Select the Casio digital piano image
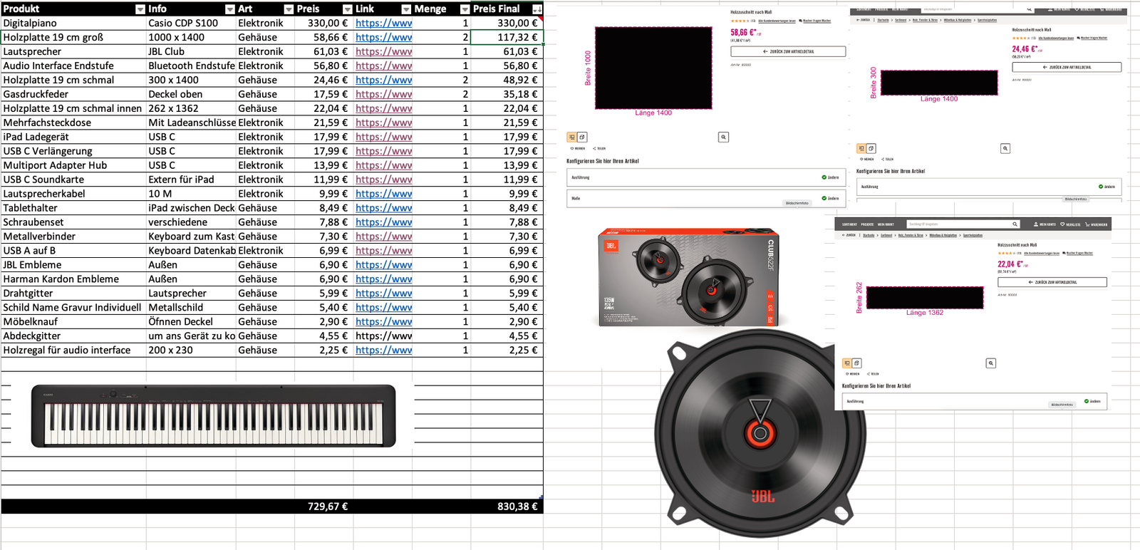The height and width of the screenshot is (550, 1140). (213, 416)
